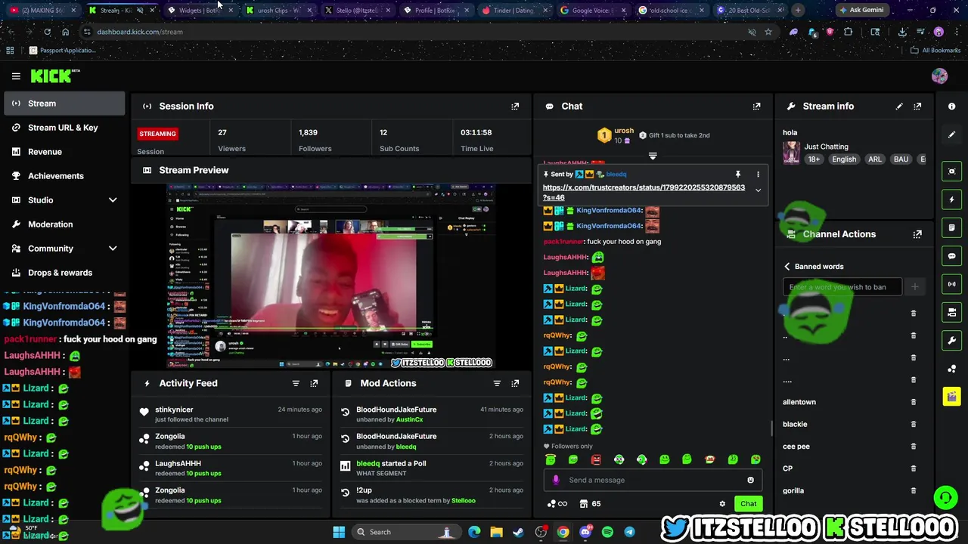
Task: Activate microphone icon in chat input
Action: (x=556, y=480)
